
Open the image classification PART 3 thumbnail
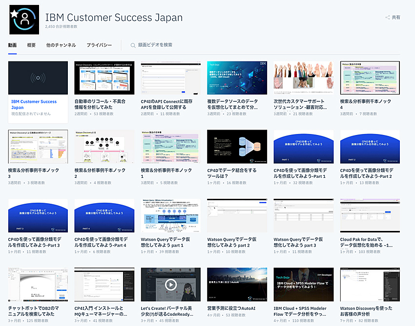tap(38, 215)
